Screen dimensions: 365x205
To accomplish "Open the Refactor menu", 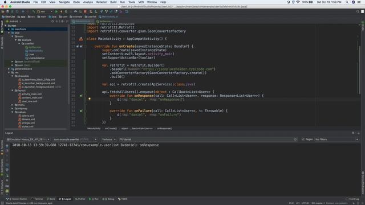I will [102, 2].
